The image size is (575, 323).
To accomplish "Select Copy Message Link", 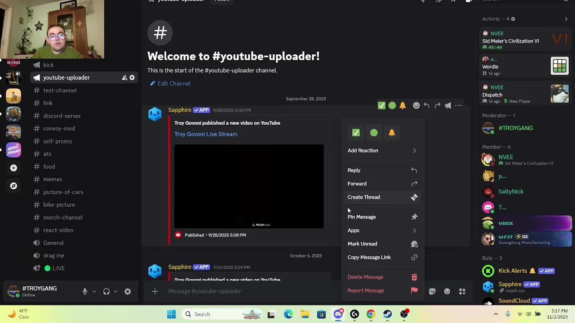I will point(382,258).
